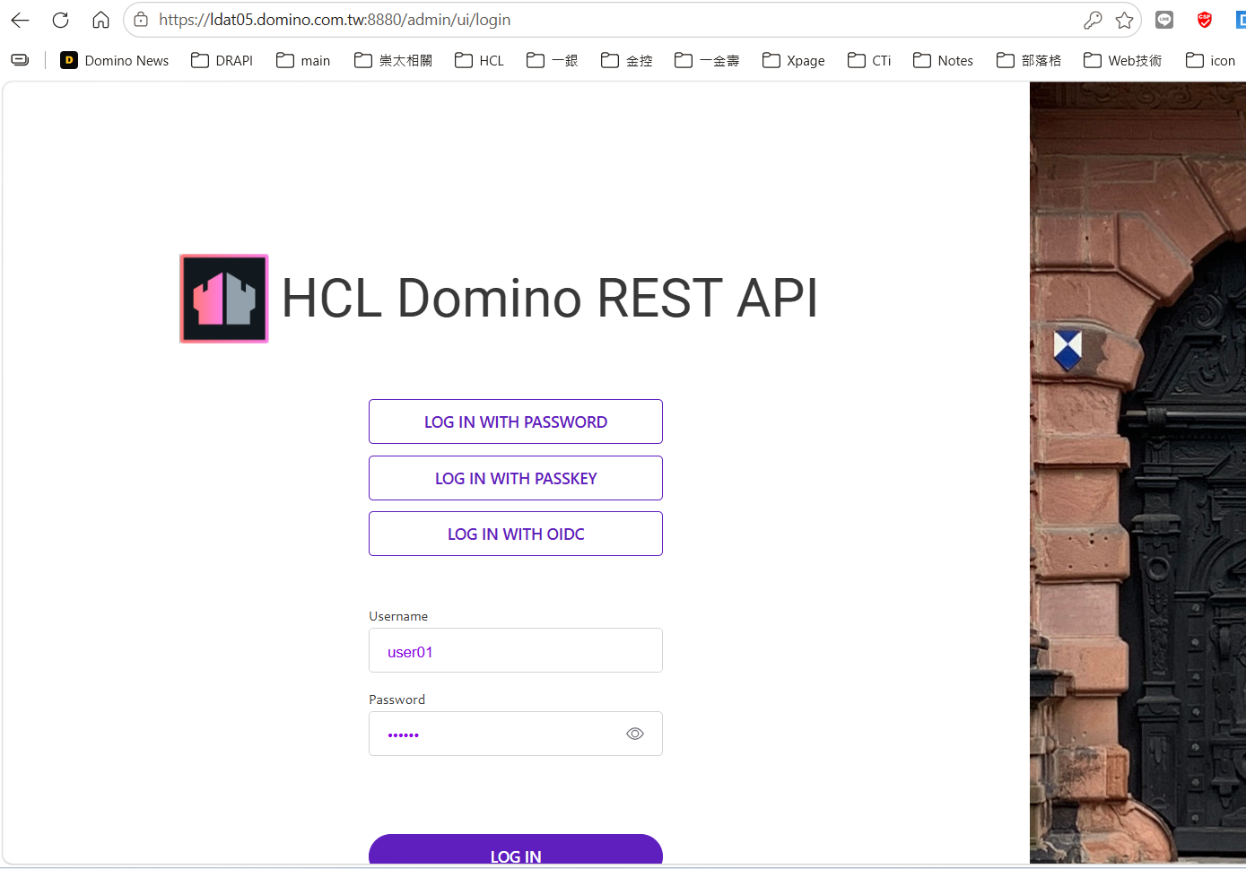The image size is (1246, 869).
Task: Open the main bookmark folder
Action: click(x=303, y=60)
